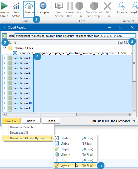Click the Stop Run icon

[x=79, y=6]
